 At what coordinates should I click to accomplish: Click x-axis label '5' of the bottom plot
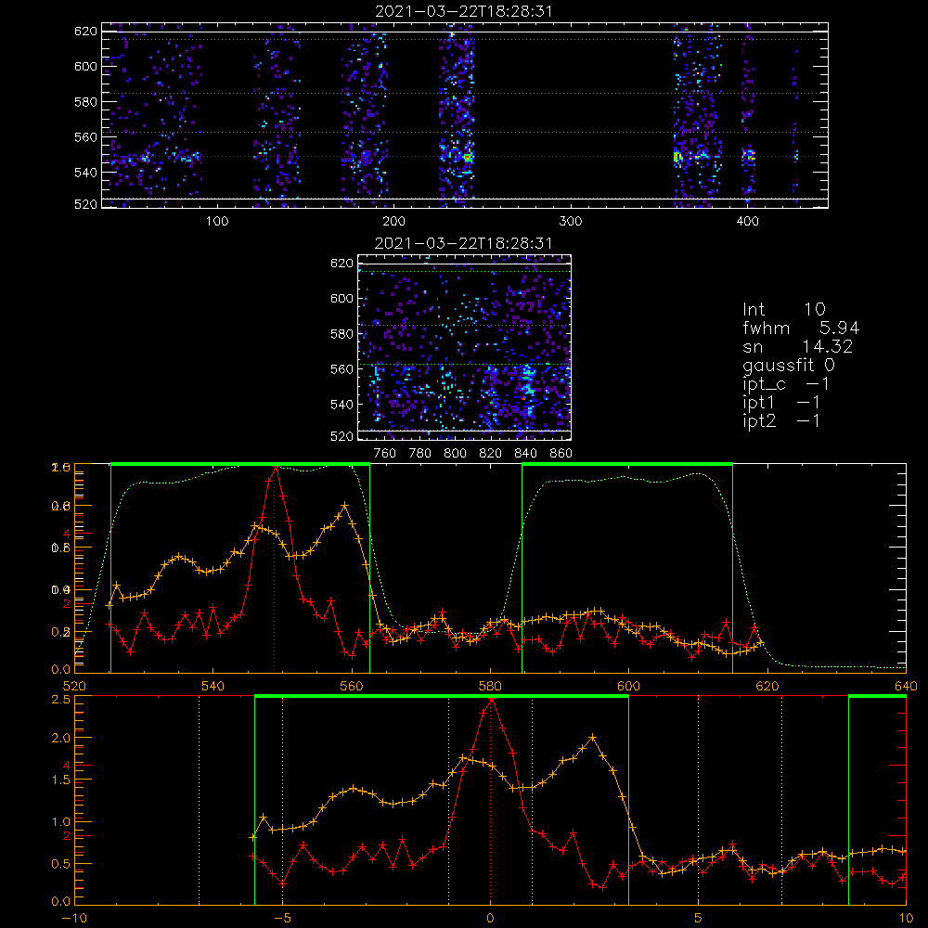pos(699,919)
